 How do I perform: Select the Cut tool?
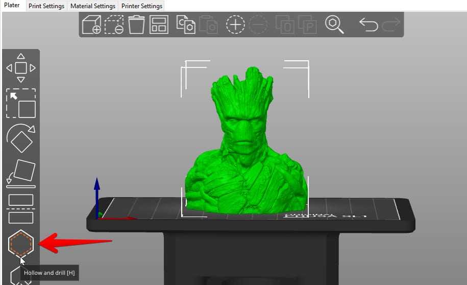(21, 209)
